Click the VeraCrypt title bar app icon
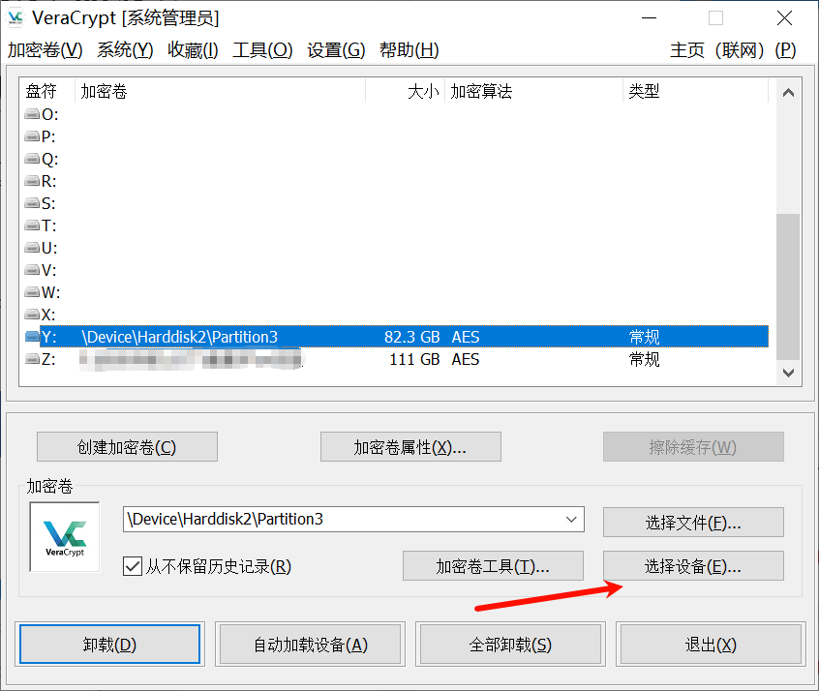This screenshot has height=691, width=819. (x=15, y=17)
